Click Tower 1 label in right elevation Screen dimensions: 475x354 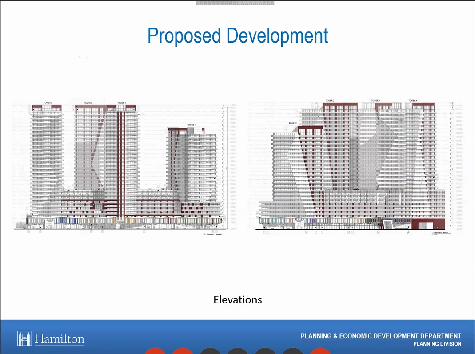tap(292, 123)
